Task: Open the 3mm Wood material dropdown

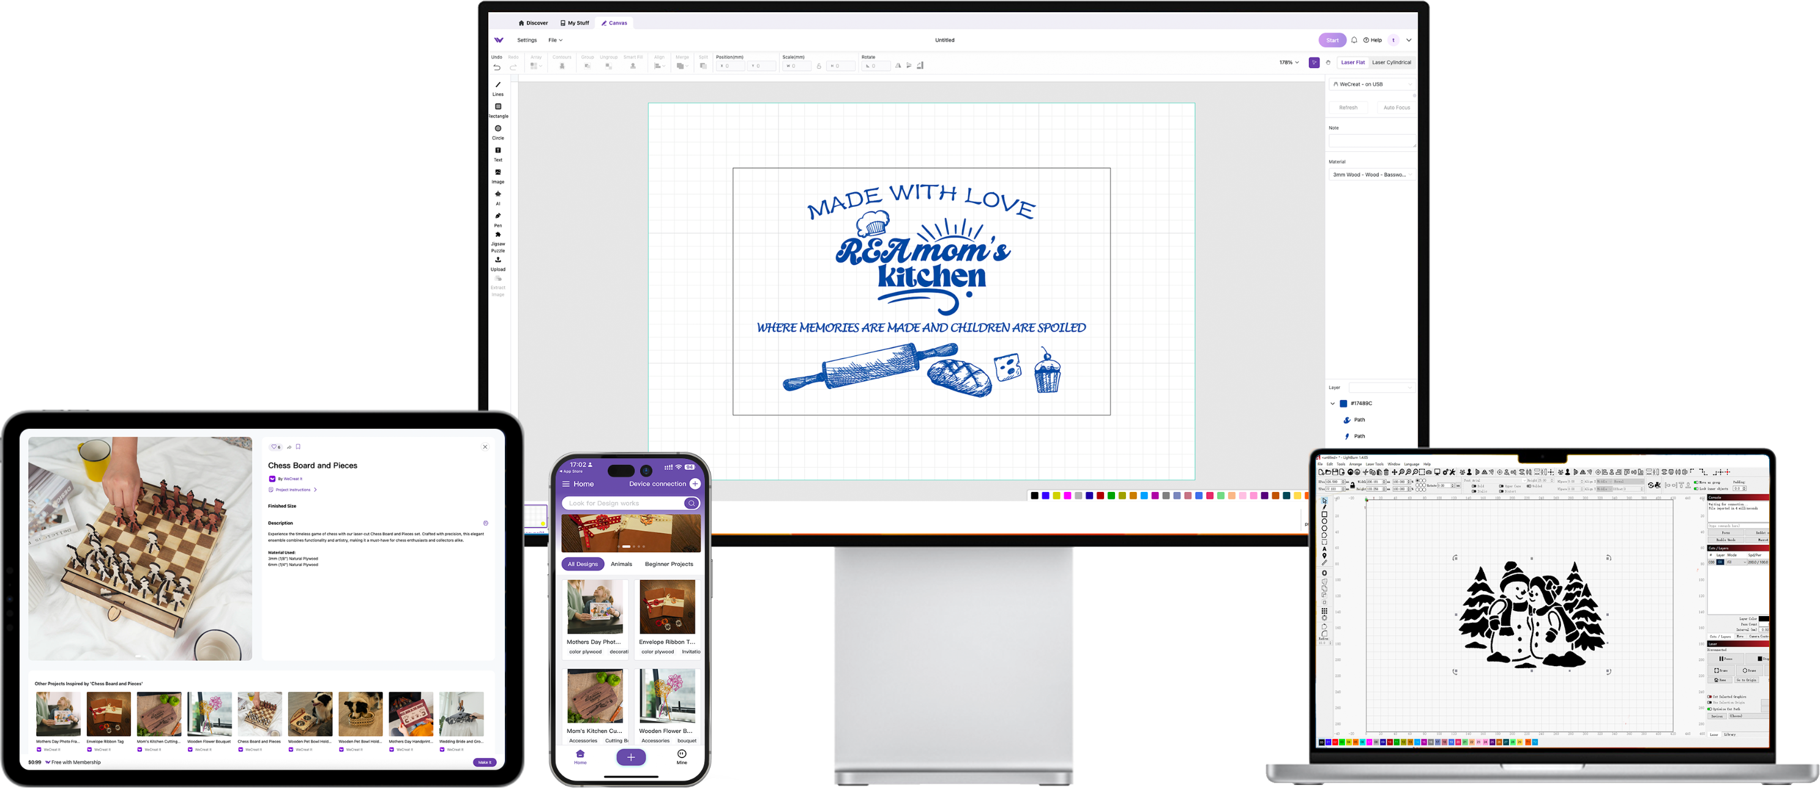Action: 1371,174
